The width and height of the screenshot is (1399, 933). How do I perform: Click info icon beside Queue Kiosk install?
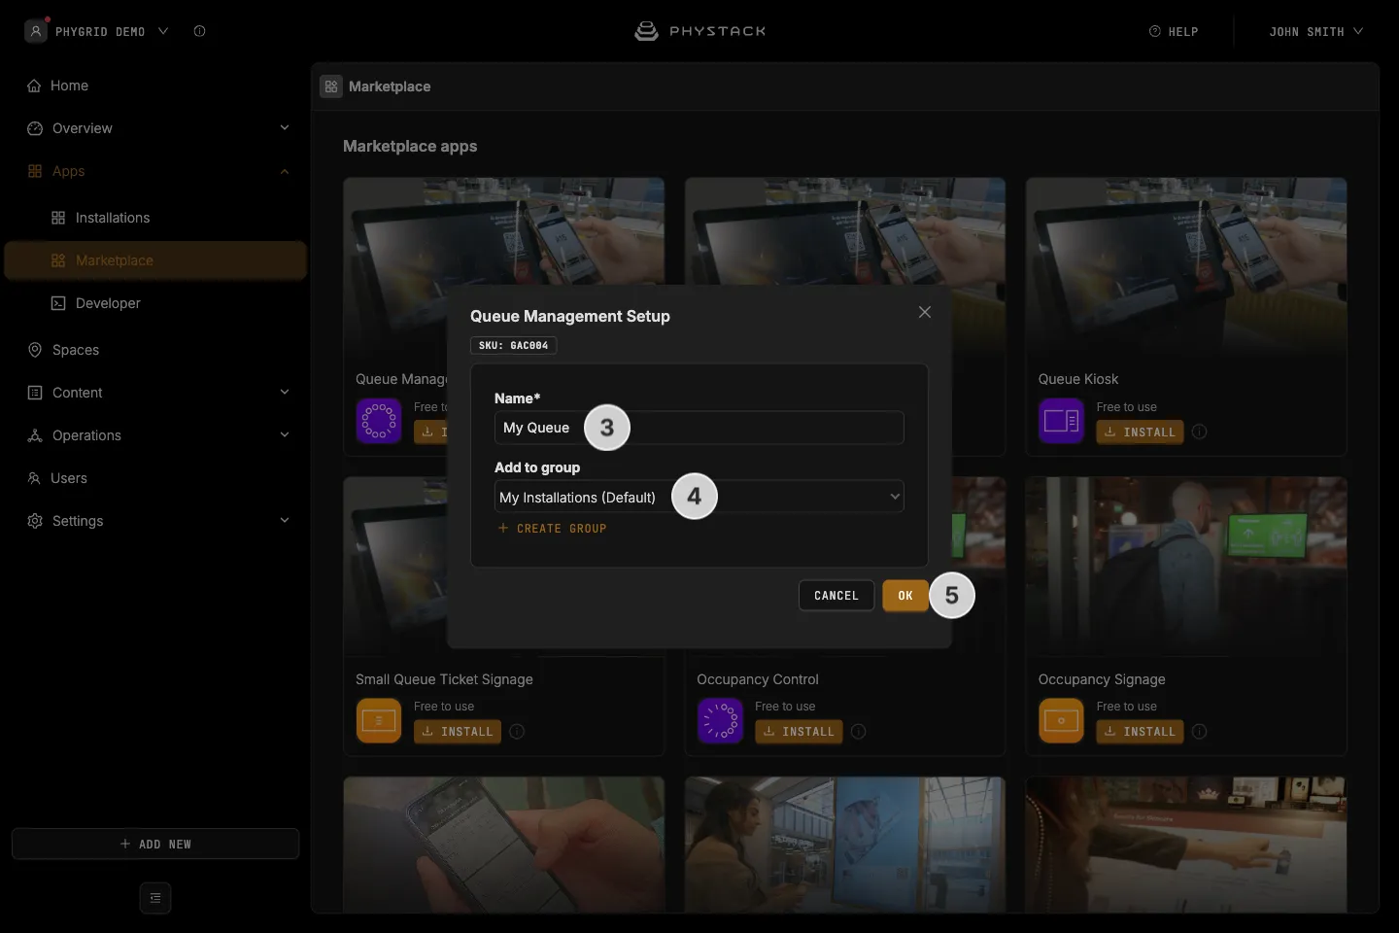1200,432
